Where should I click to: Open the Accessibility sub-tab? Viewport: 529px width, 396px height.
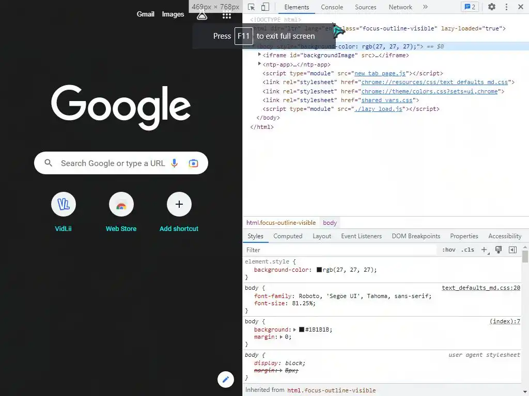tap(505, 236)
